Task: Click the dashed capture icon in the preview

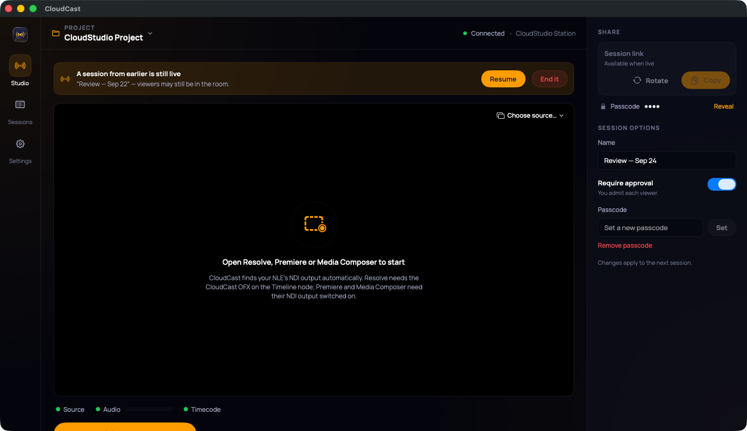Action: point(314,224)
